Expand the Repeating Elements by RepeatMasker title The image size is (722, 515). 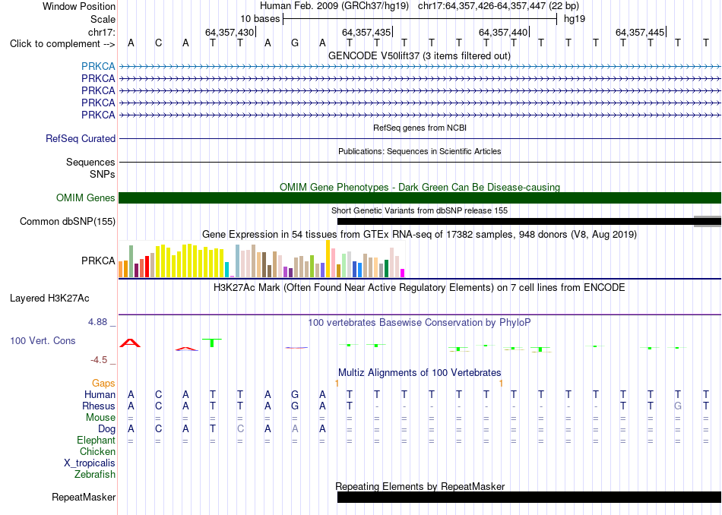(x=420, y=486)
